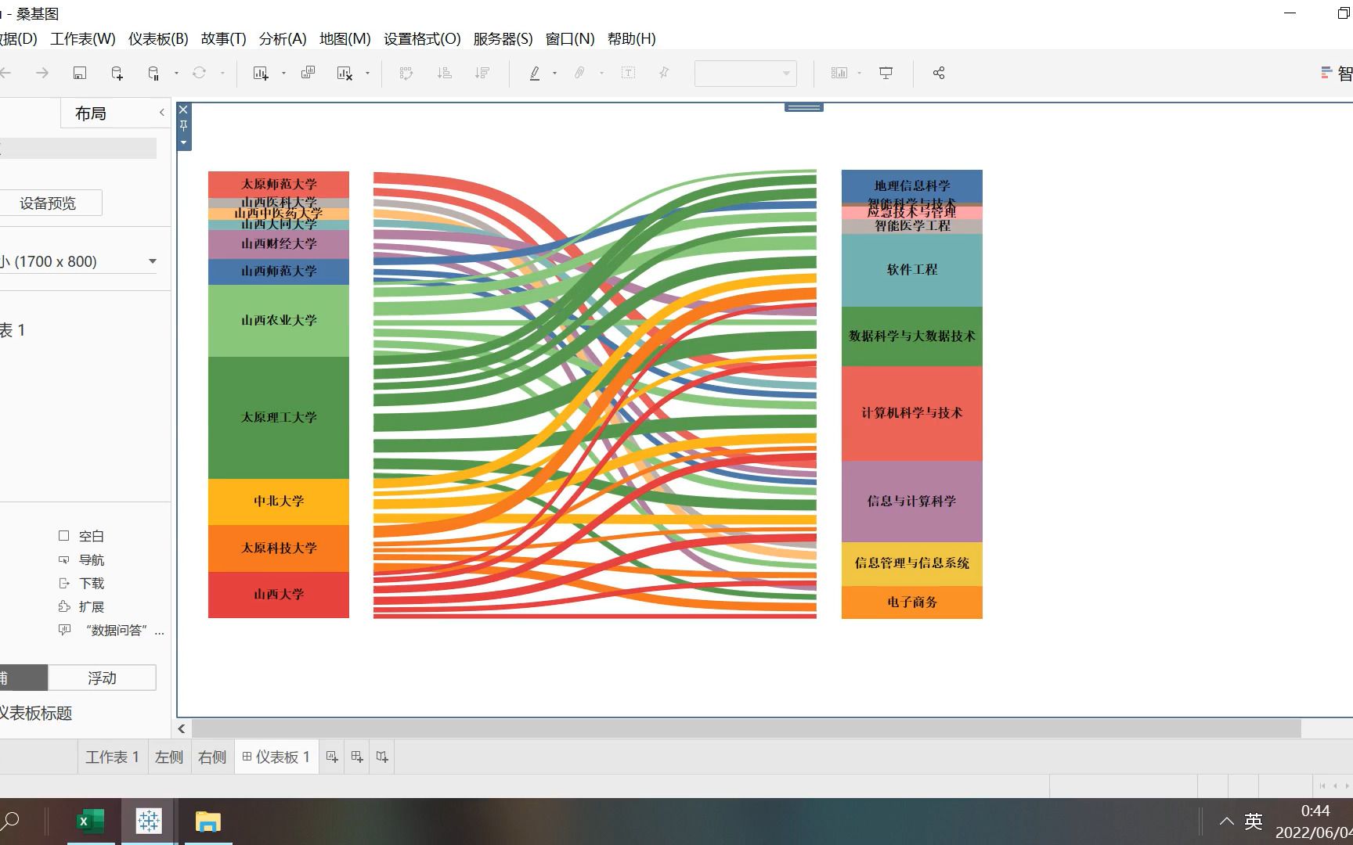Click the refresh data icon
This screenshot has width=1353, height=845.
click(x=200, y=73)
